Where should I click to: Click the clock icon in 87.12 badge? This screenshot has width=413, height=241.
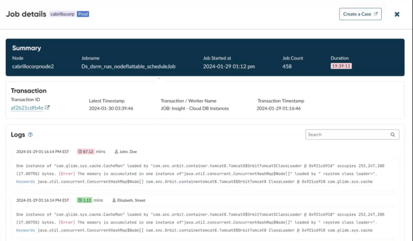(80, 152)
